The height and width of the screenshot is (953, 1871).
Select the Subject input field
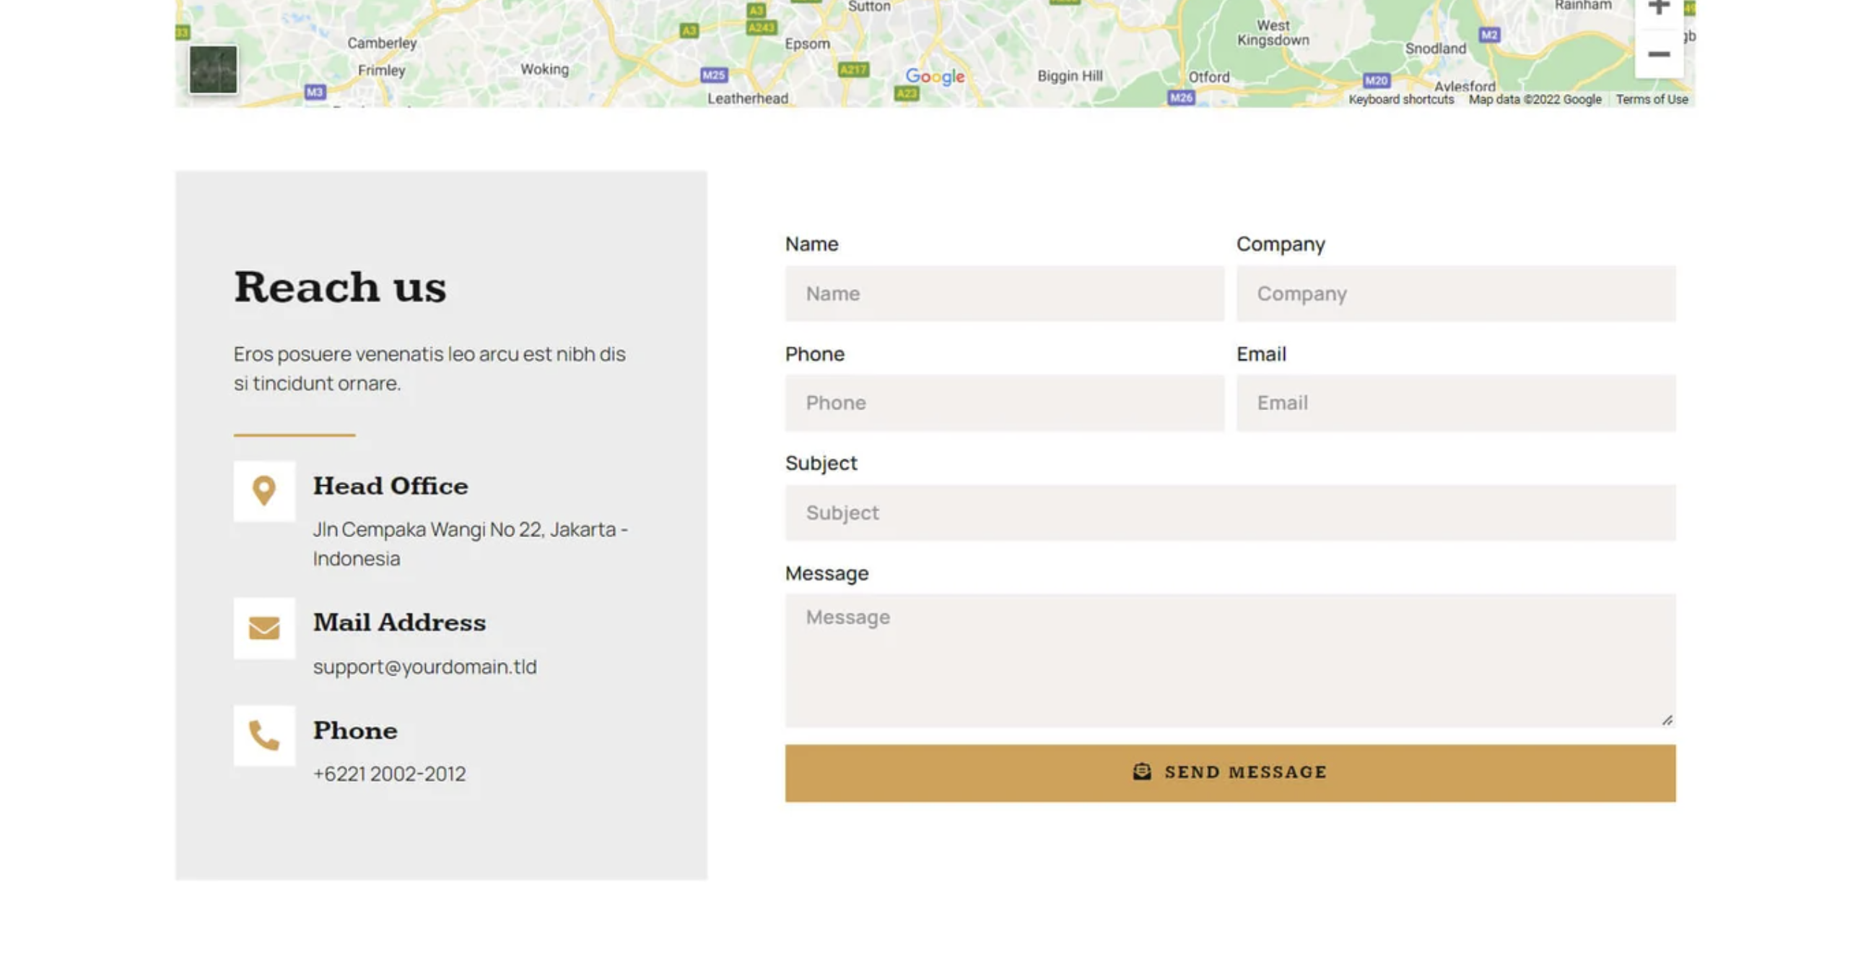point(1230,513)
